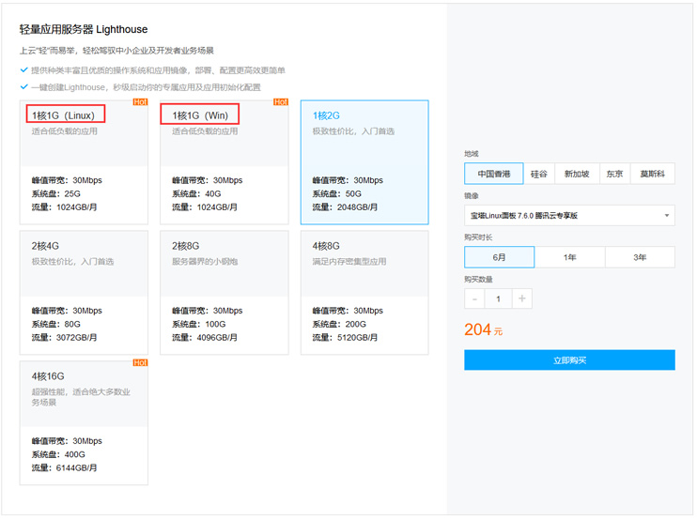Open the 镜像 image dropdown
The height and width of the screenshot is (520, 697).
(569, 216)
